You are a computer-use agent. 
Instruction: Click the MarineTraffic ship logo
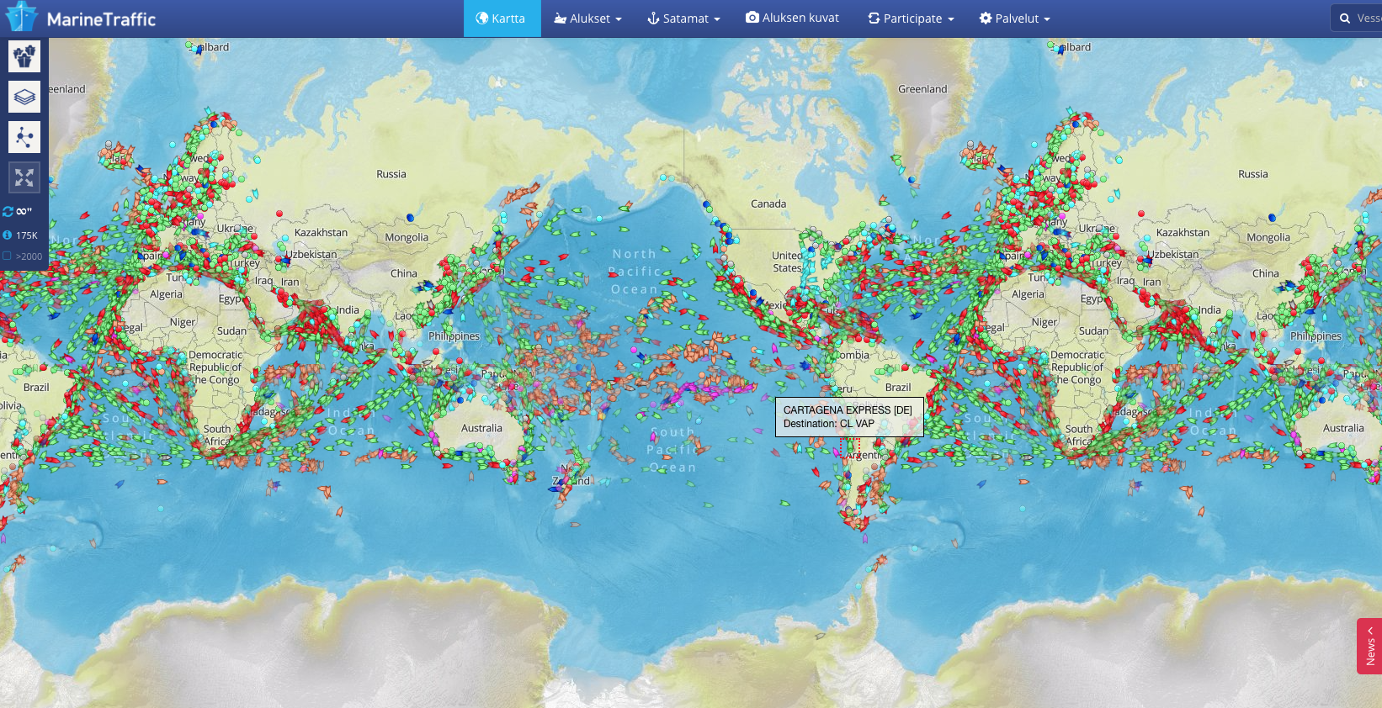22,18
